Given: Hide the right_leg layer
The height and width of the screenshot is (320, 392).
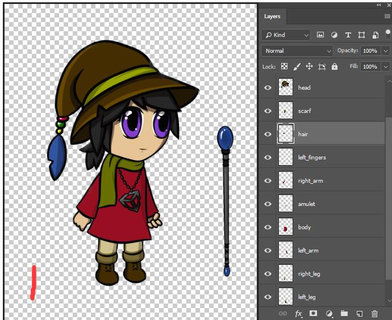Looking at the screenshot, I should (x=268, y=273).
